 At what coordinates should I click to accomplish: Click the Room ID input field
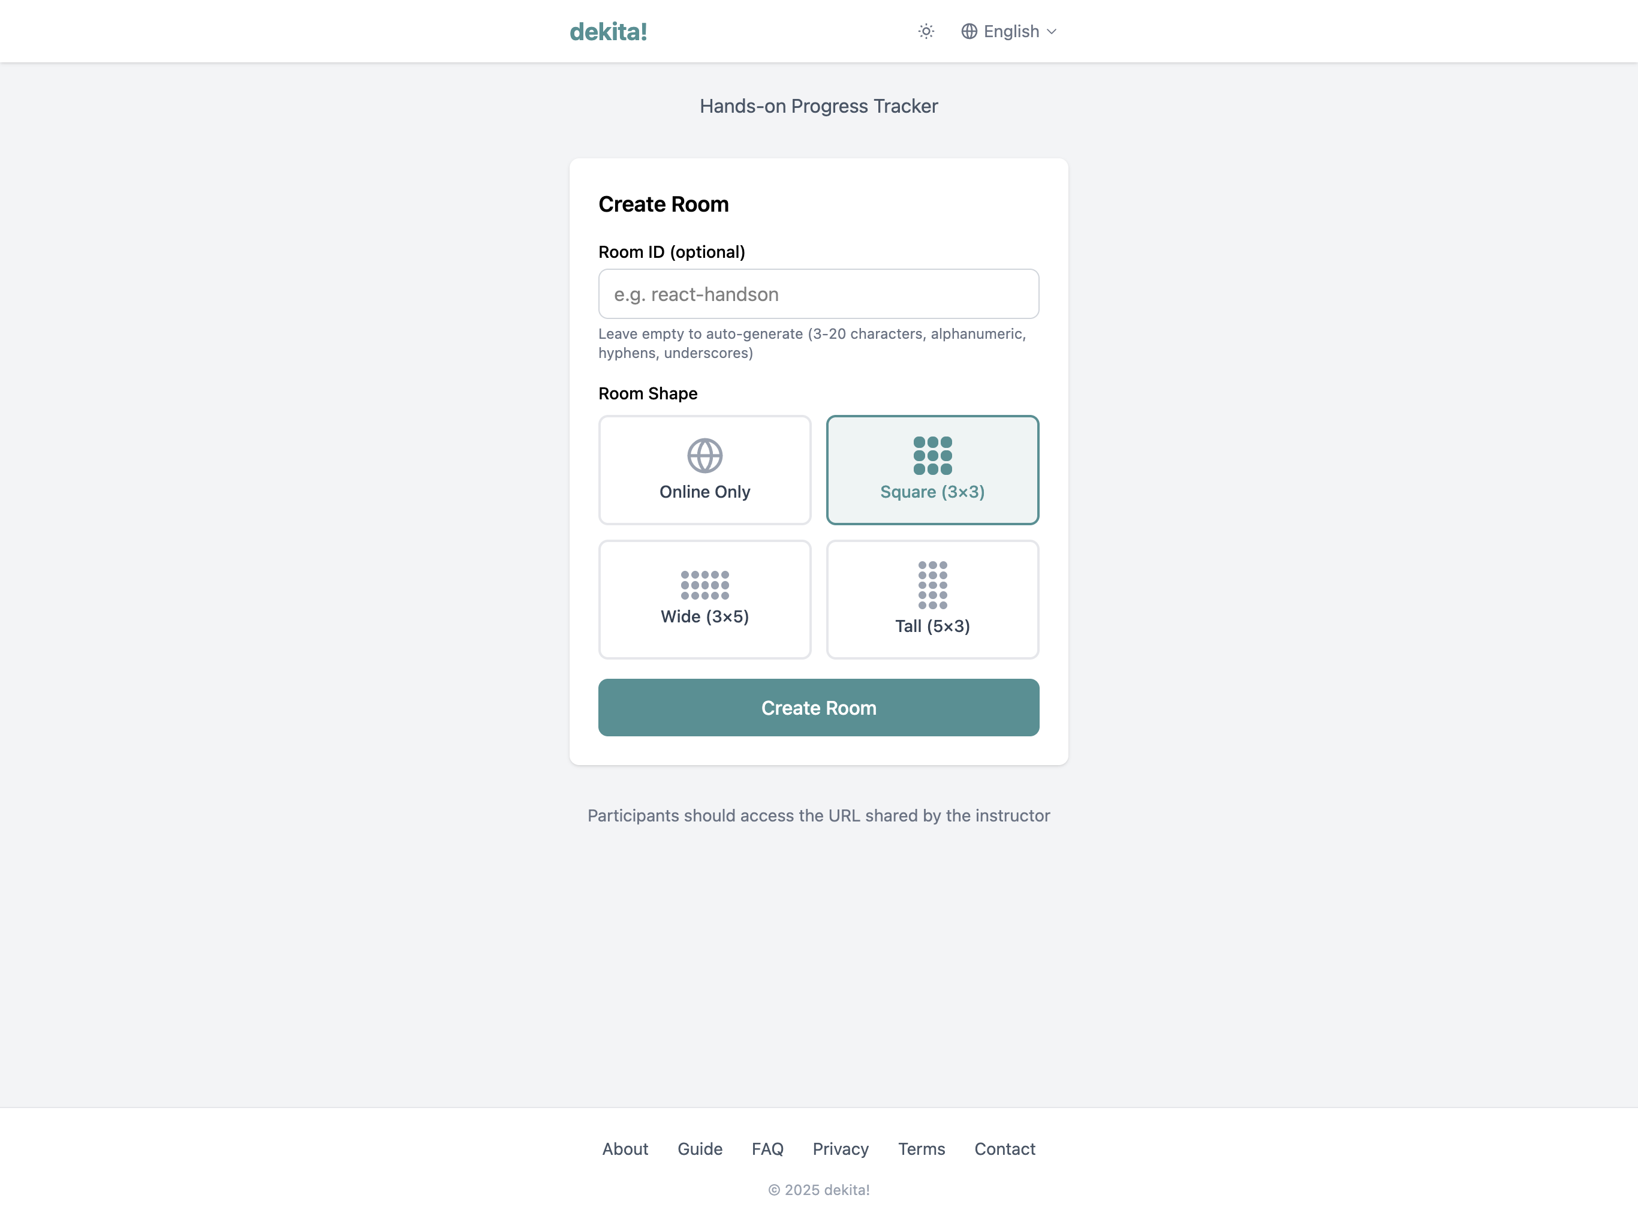[818, 294]
